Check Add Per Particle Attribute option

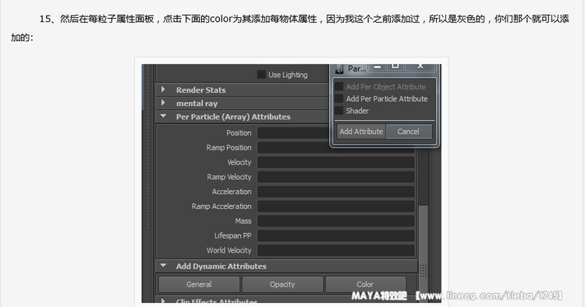click(x=339, y=98)
